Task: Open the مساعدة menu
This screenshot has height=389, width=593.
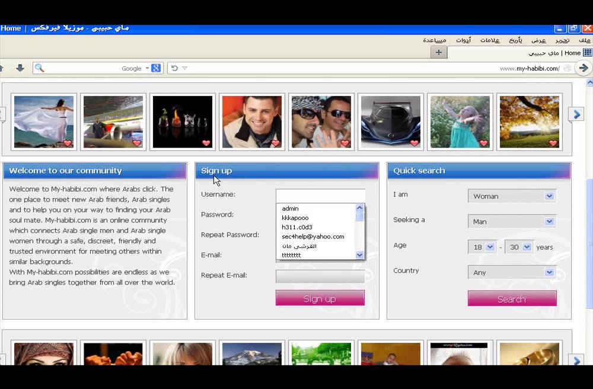Action: point(435,40)
